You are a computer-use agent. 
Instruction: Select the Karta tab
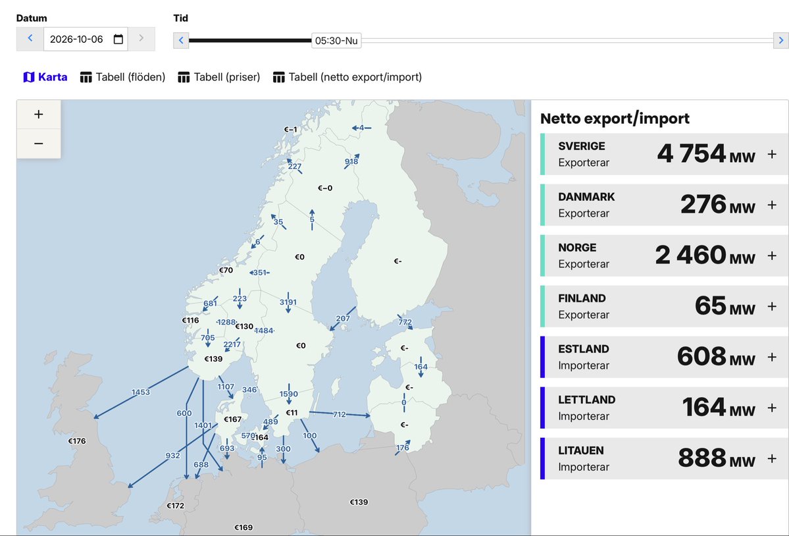click(x=45, y=77)
